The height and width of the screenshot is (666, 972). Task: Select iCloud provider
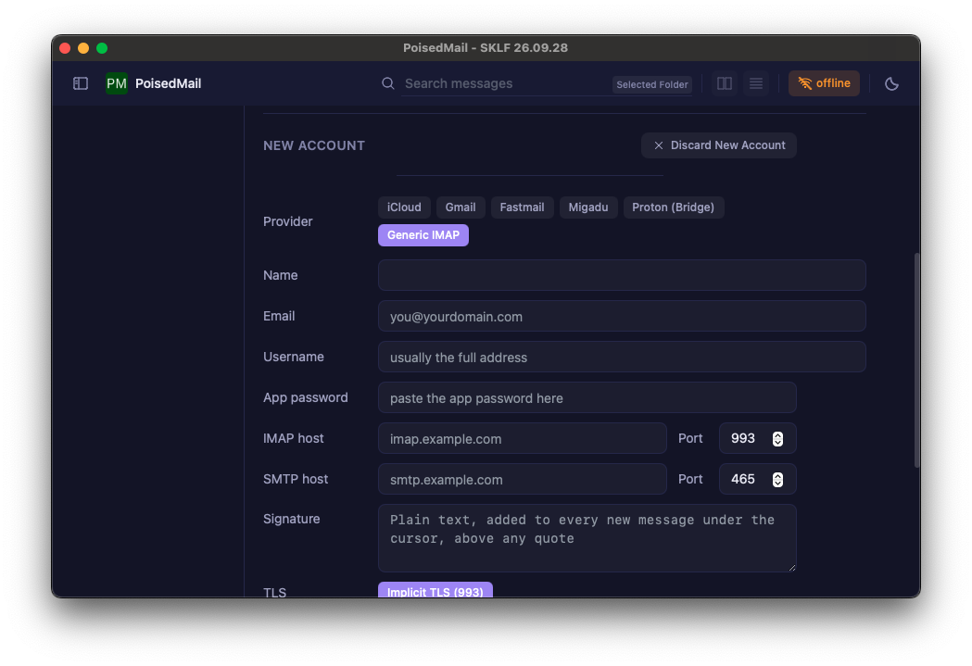click(x=404, y=207)
